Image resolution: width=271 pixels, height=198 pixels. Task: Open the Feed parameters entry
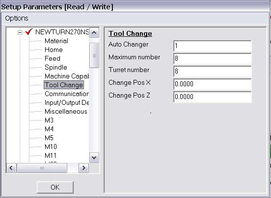pos(53,58)
